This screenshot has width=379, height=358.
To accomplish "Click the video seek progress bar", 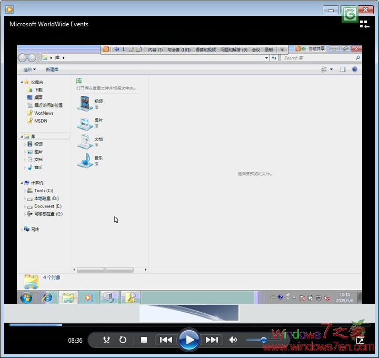I will coord(189,325).
